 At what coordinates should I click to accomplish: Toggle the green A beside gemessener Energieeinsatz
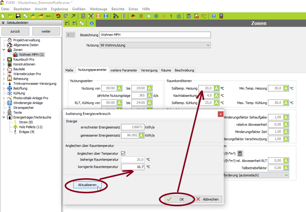coord(141,135)
